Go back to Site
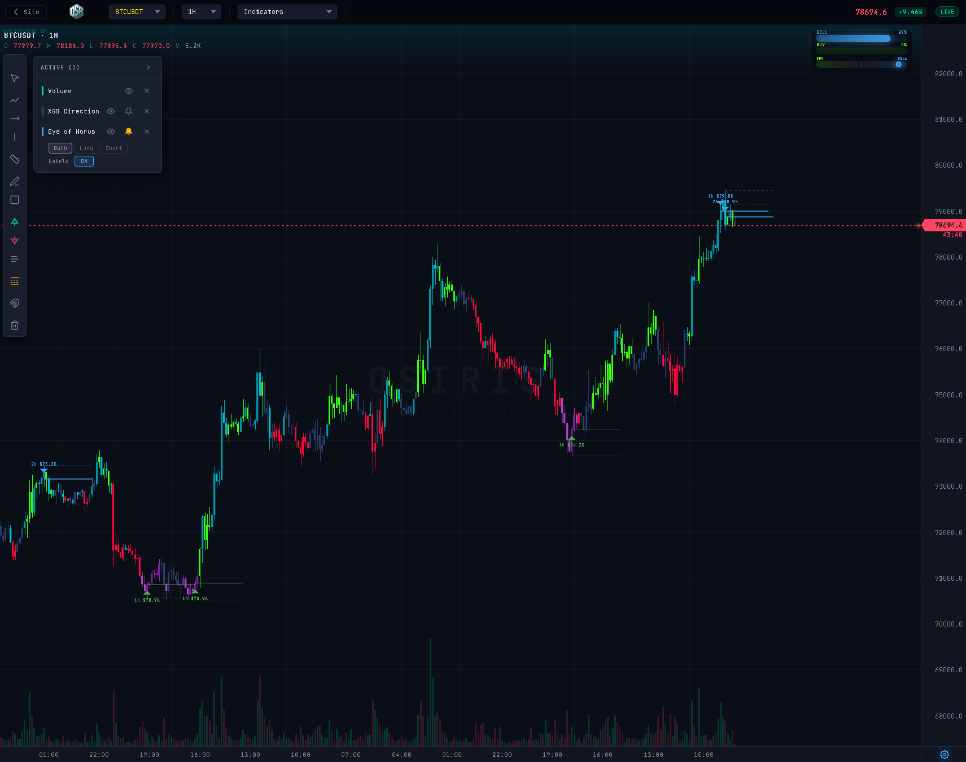Screen dimensions: 966x762 click(x=27, y=12)
